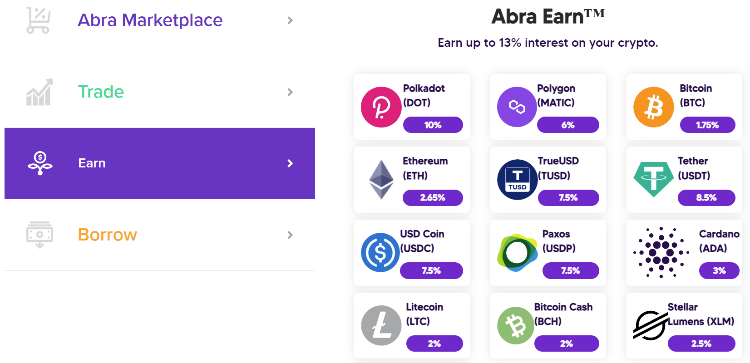Click the 8.5% Tether rate button

coord(706,198)
